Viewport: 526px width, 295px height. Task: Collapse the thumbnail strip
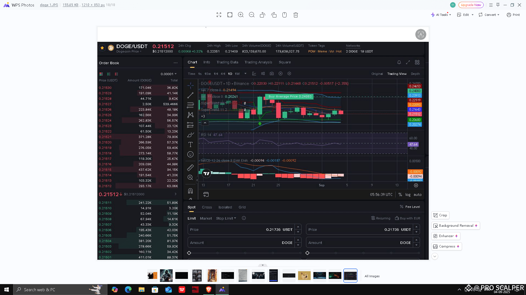263,265
